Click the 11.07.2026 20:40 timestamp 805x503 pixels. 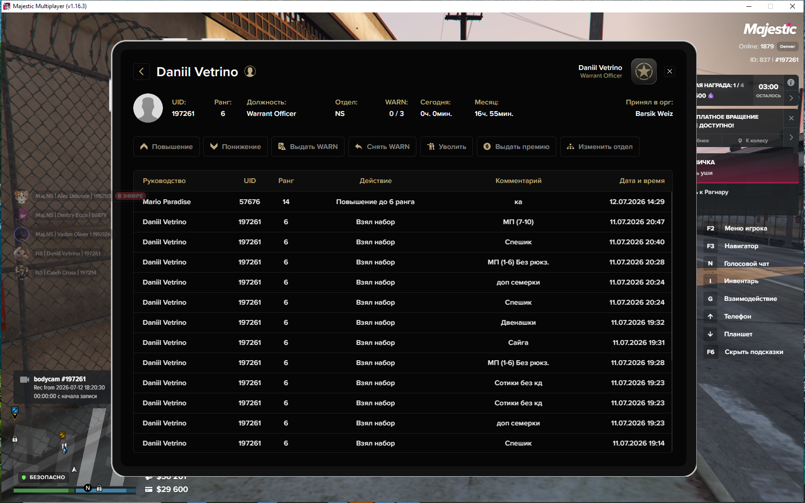[x=637, y=242]
